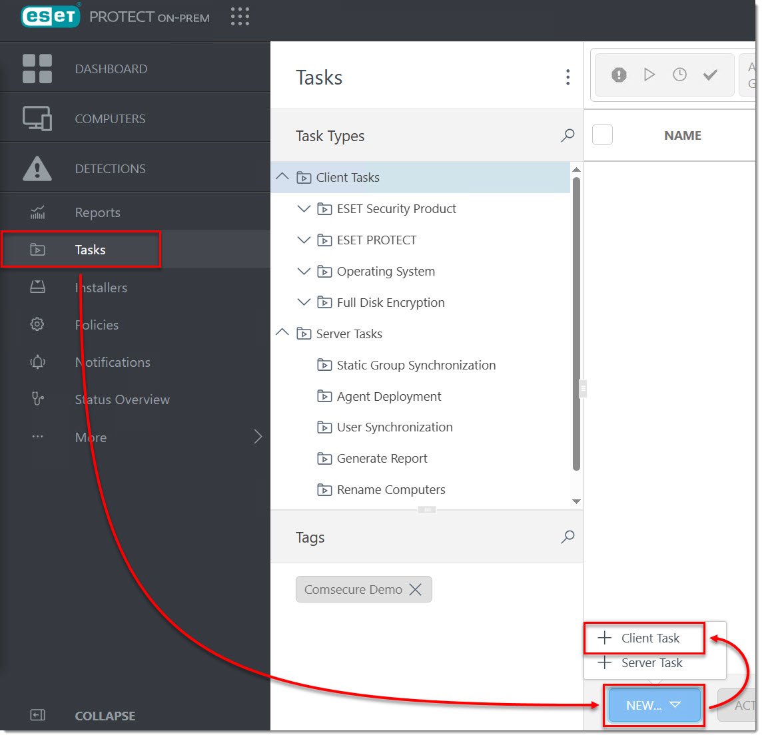The height and width of the screenshot is (737, 762).
Task: Sort by the NAME column header
Action: coord(682,136)
